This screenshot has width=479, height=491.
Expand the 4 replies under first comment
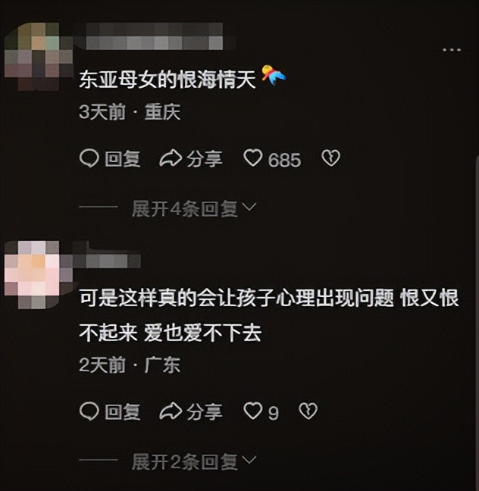(x=194, y=209)
